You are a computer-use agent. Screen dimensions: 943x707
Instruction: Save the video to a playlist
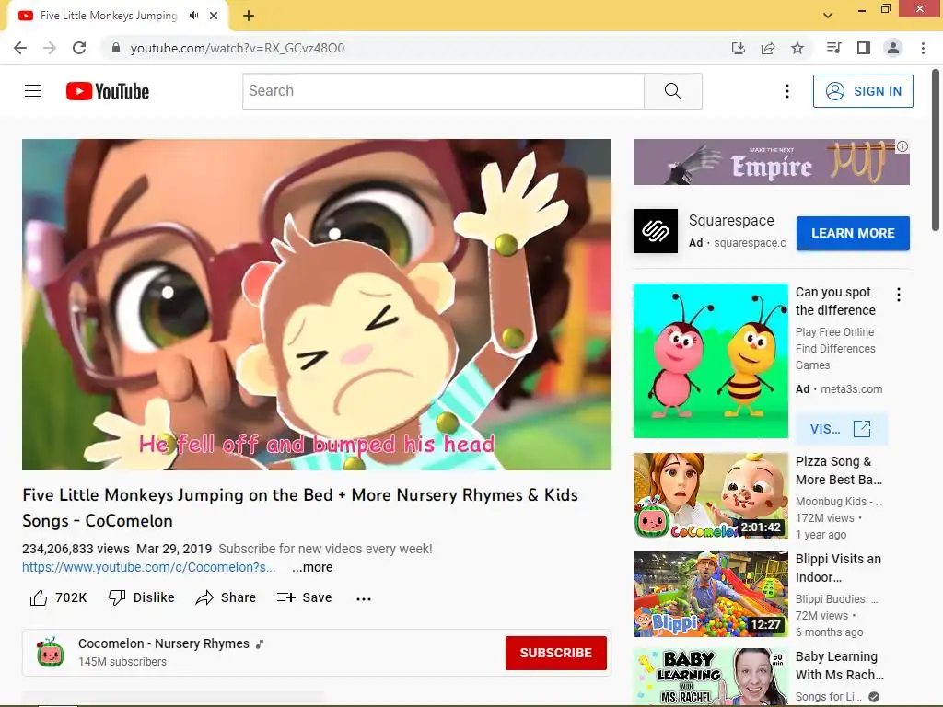pos(304,597)
